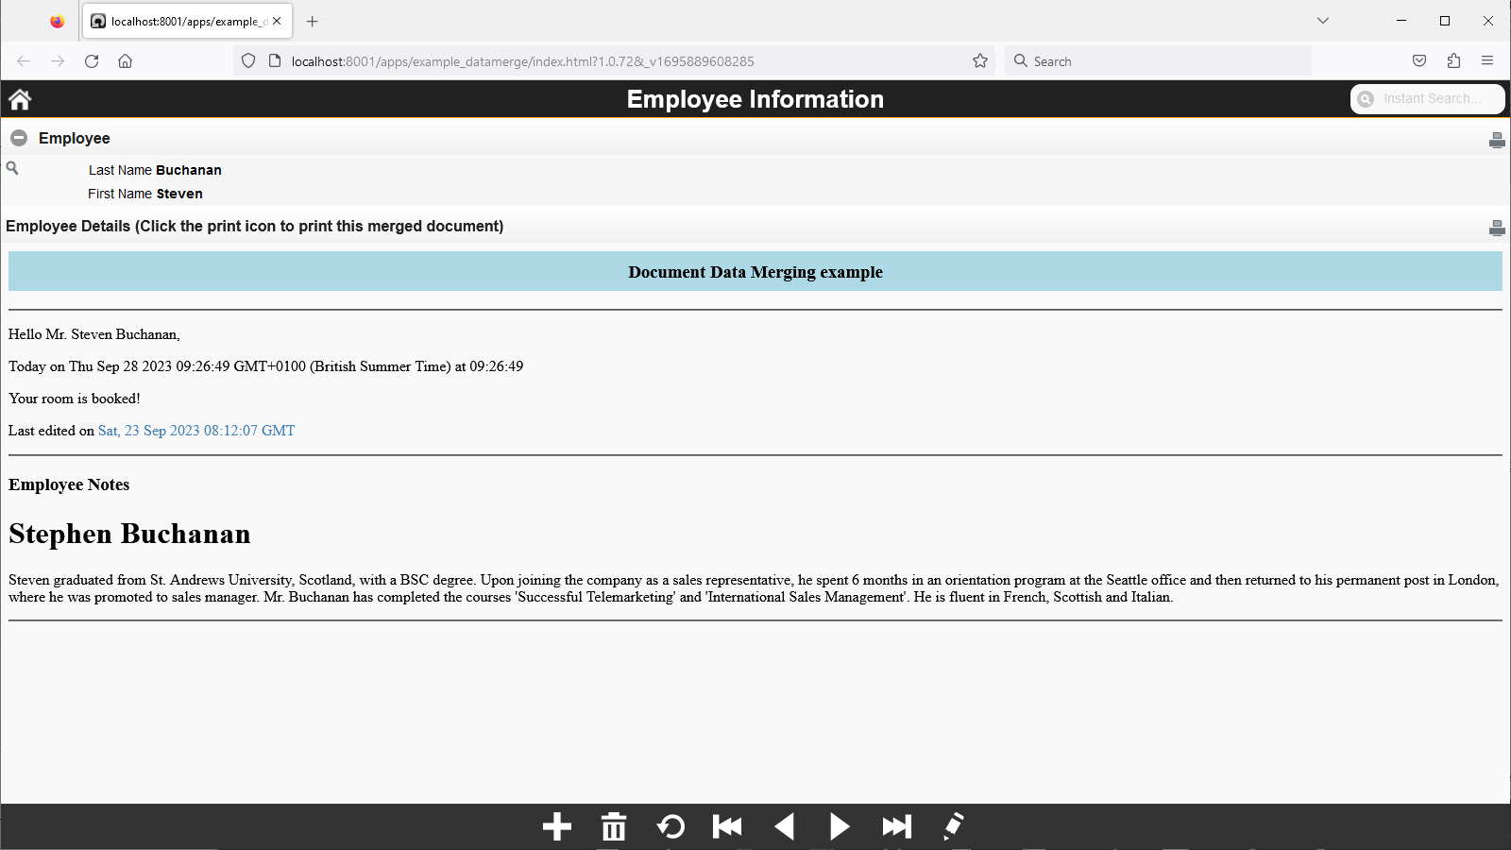Go to the next record

click(x=840, y=826)
